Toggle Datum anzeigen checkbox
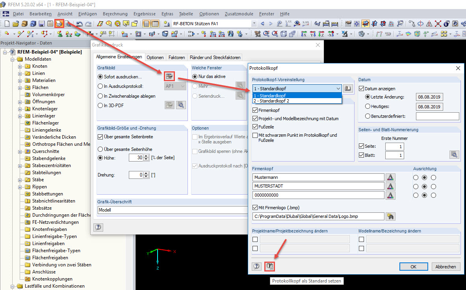Viewport: 466px width, 290px height. [361, 89]
